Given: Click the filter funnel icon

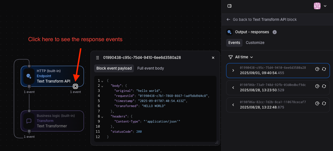Looking at the screenshot, I should 230,57.
